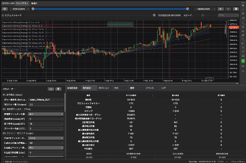246x163 pixels.
Task: Click the image/screen icon above green swatch
Action: [x=243, y=56]
